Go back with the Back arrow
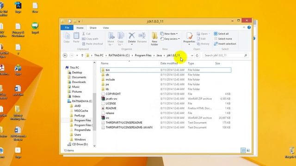The image size is (296, 166). [x=65, y=55]
